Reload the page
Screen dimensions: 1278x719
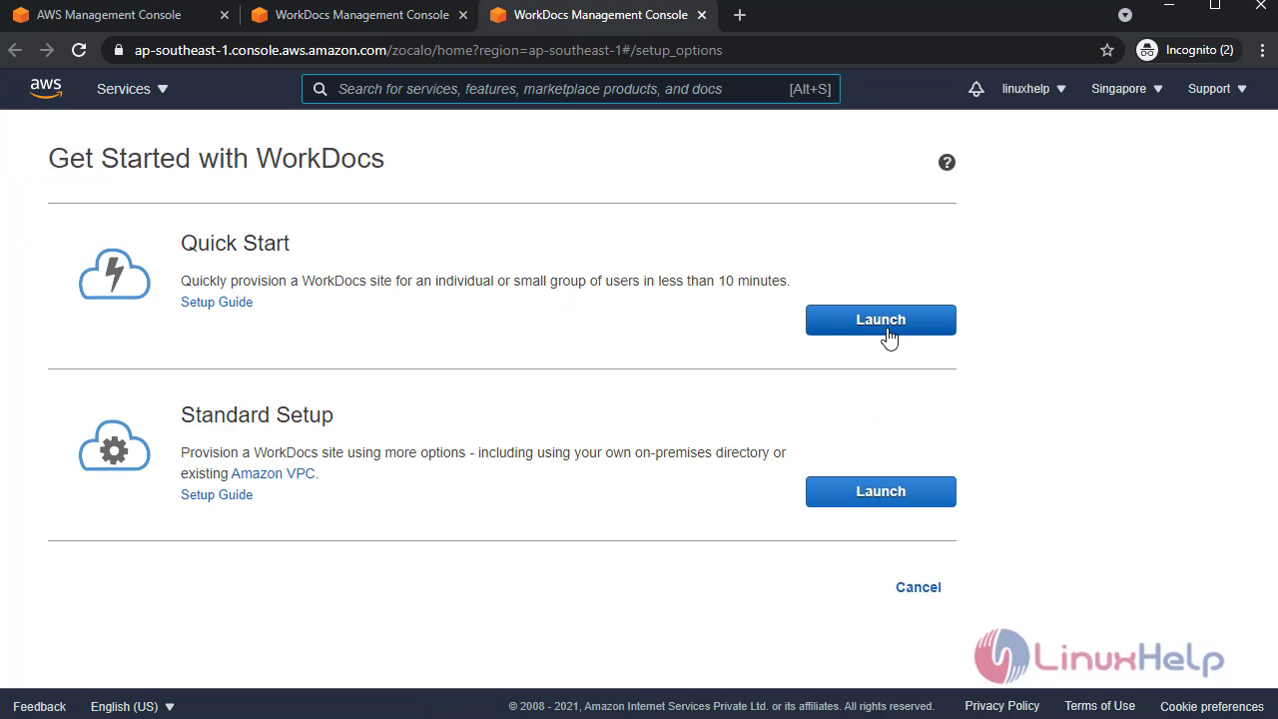79,50
